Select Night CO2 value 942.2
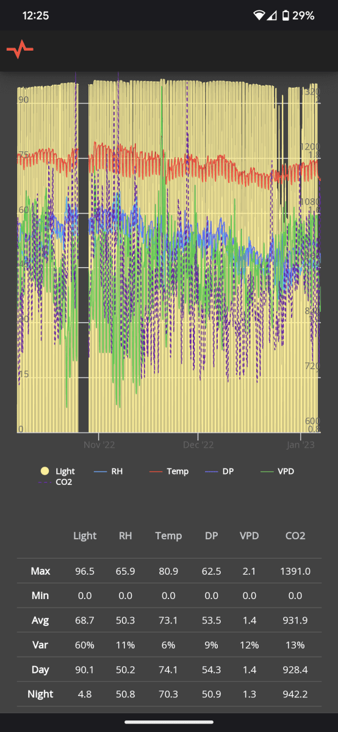This screenshot has width=338, height=732. tap(295, 694)
